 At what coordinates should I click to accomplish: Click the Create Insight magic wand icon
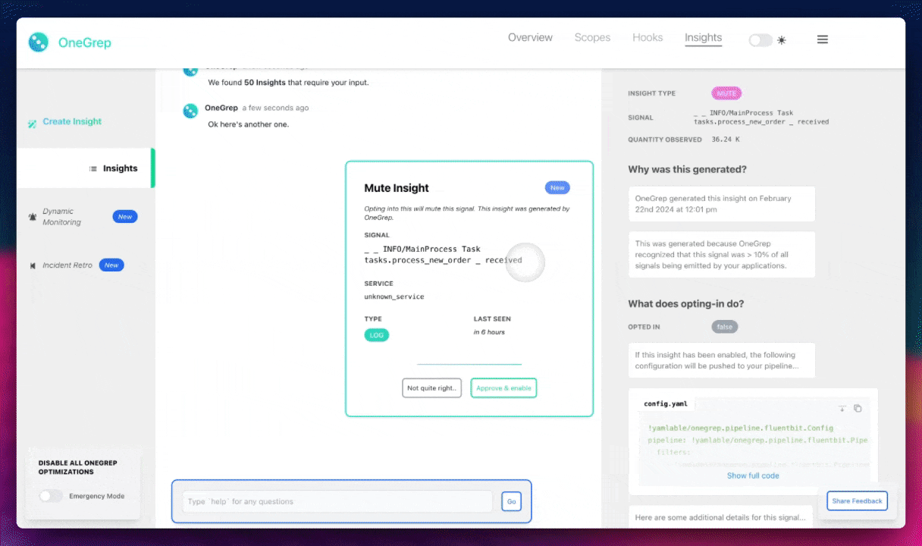[33, 123]
